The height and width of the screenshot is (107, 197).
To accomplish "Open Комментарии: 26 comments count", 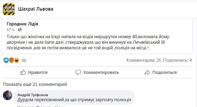I will (x=144, y=60).
